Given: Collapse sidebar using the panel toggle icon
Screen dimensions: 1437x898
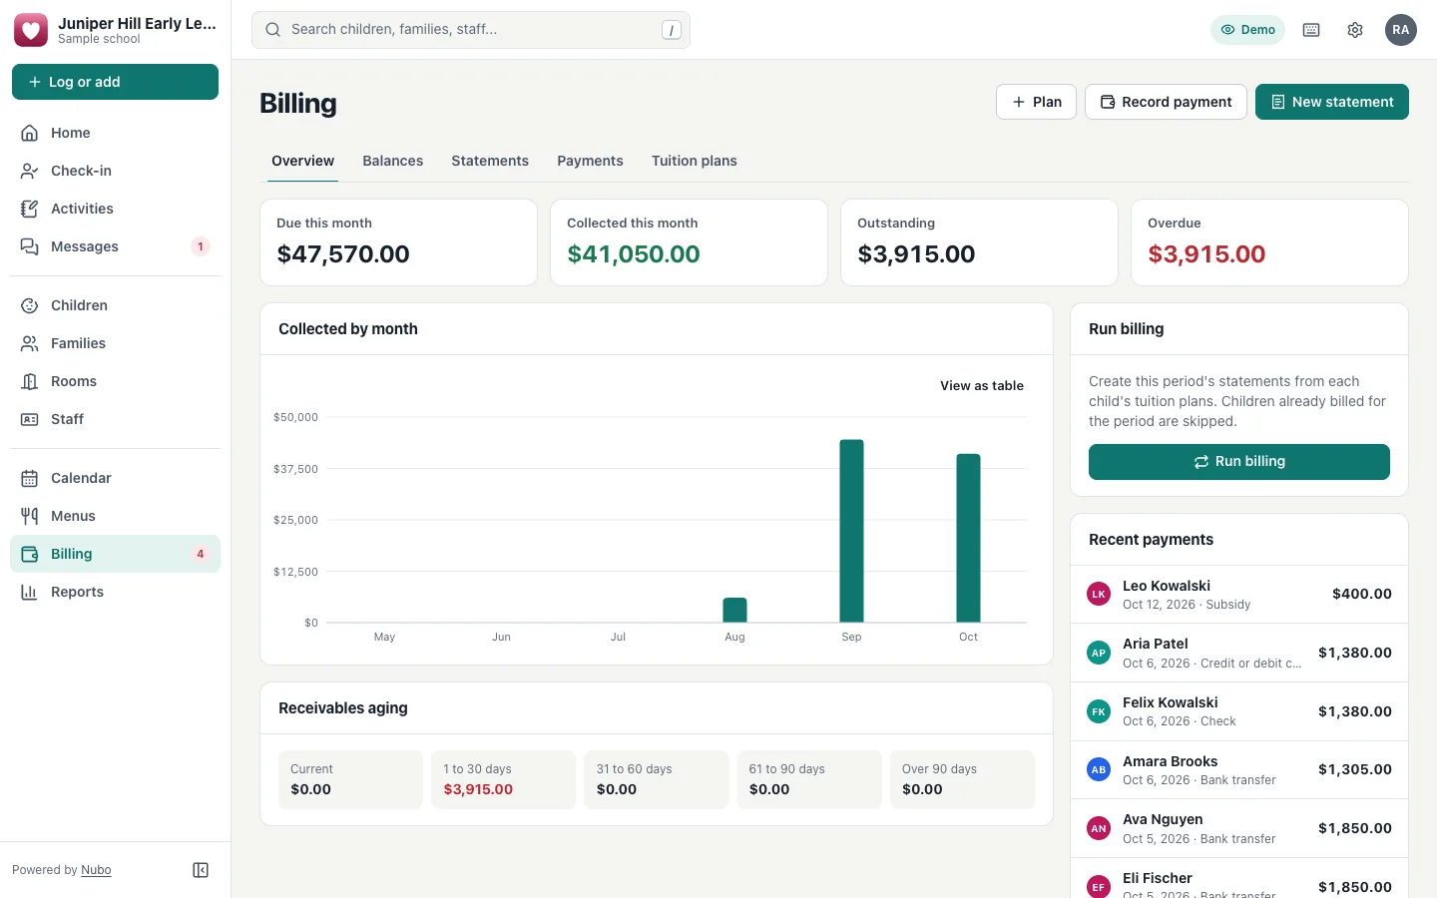Looking at the screenshot, I should pyautogui.click(x=201, y=870).
